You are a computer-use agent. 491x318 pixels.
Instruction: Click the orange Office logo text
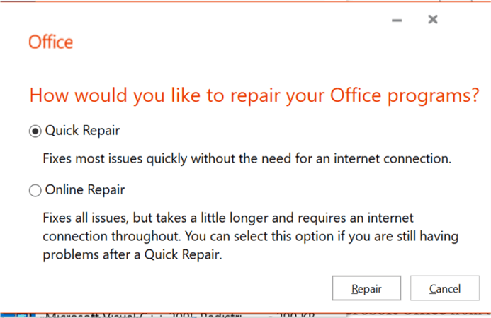point(51,42)
